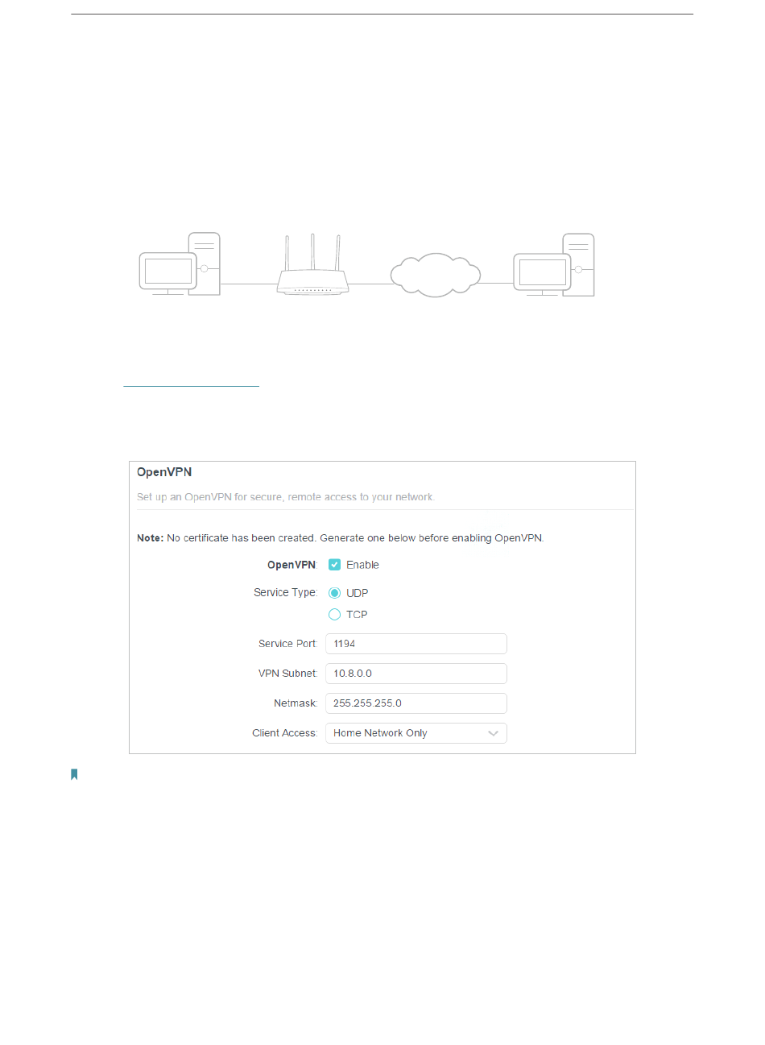
Task: Click the Home Network Only option text
Action: point(380,733)
